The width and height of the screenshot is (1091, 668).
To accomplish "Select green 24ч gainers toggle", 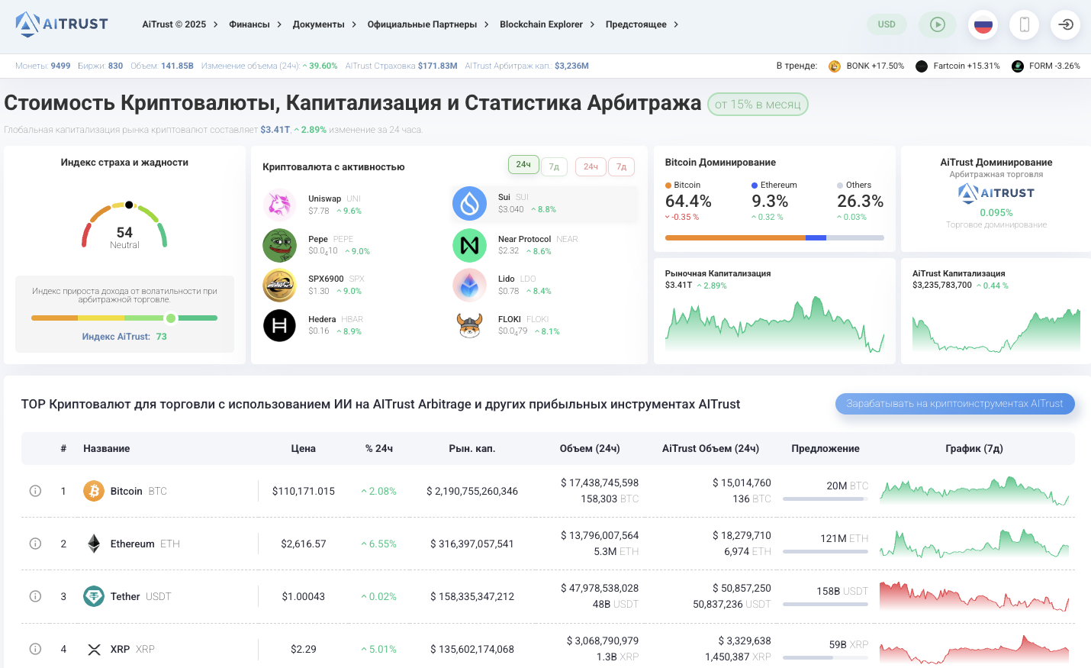I will tap(523, 165).
